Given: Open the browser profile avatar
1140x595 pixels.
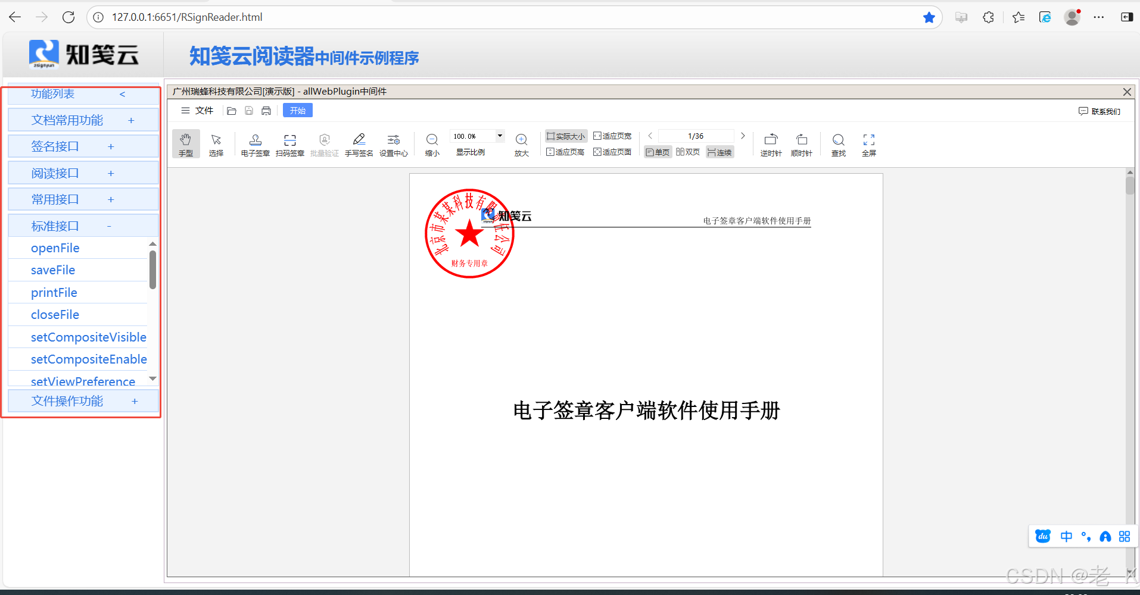Looking at the screenshot, I should tap(1072, 17).
